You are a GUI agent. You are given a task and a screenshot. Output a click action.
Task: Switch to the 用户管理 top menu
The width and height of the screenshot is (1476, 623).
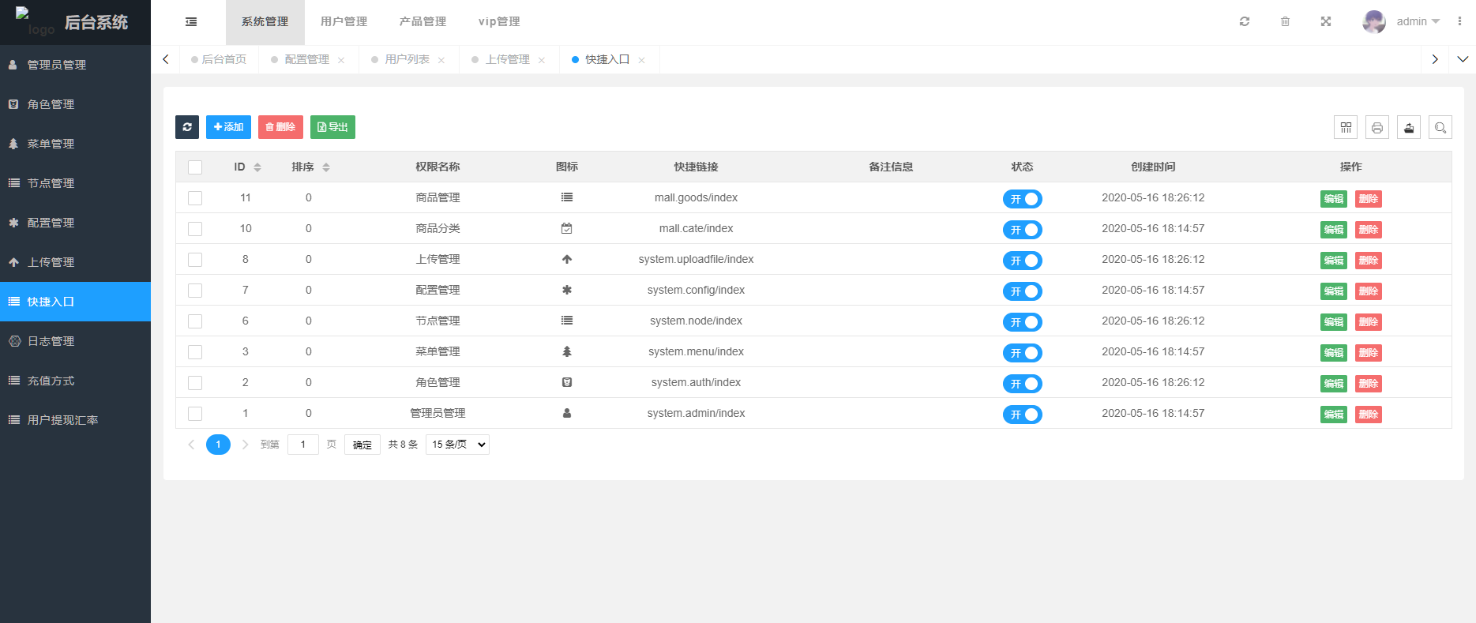(344, 22)
